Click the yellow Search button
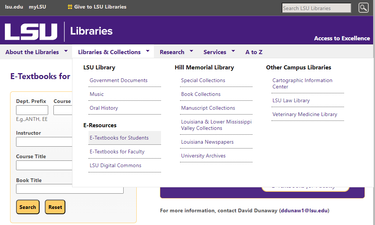The width and height of the screenshot is (375, 225). (x=28, y=207)
